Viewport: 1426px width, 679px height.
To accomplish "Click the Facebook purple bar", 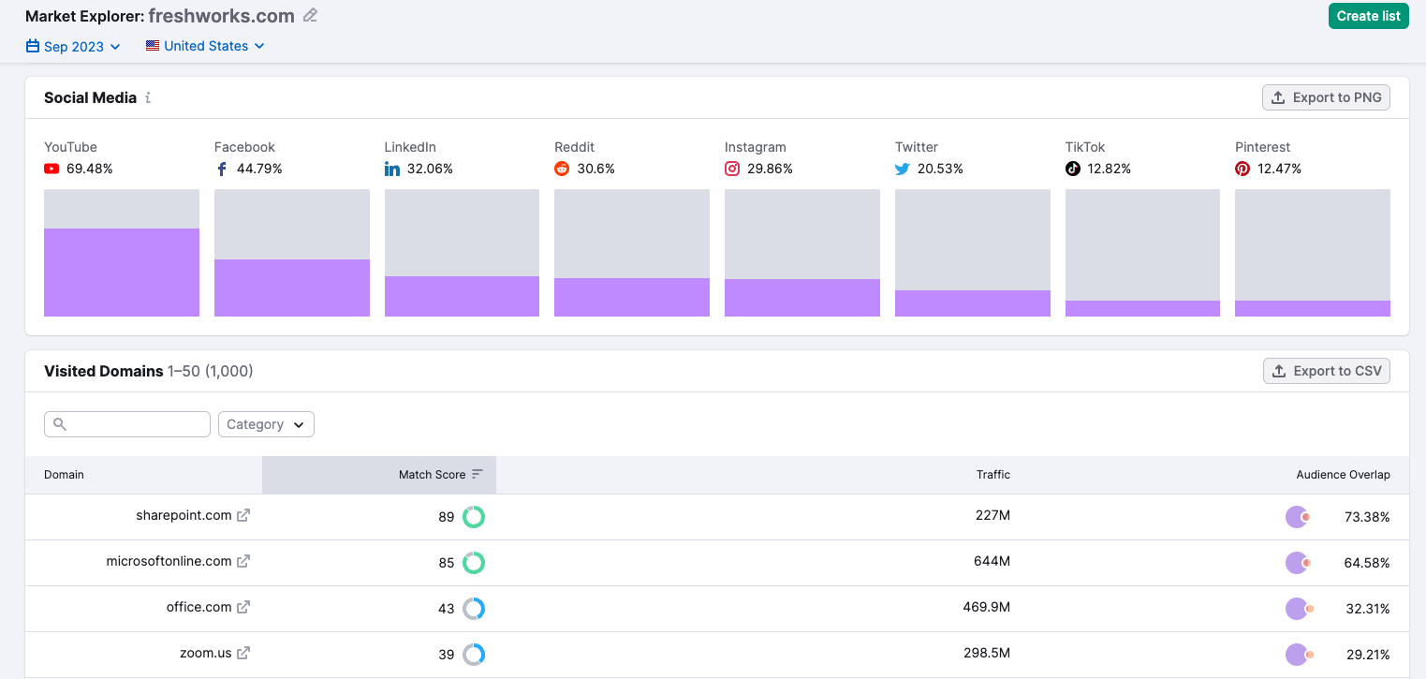I will coord(292,288).
